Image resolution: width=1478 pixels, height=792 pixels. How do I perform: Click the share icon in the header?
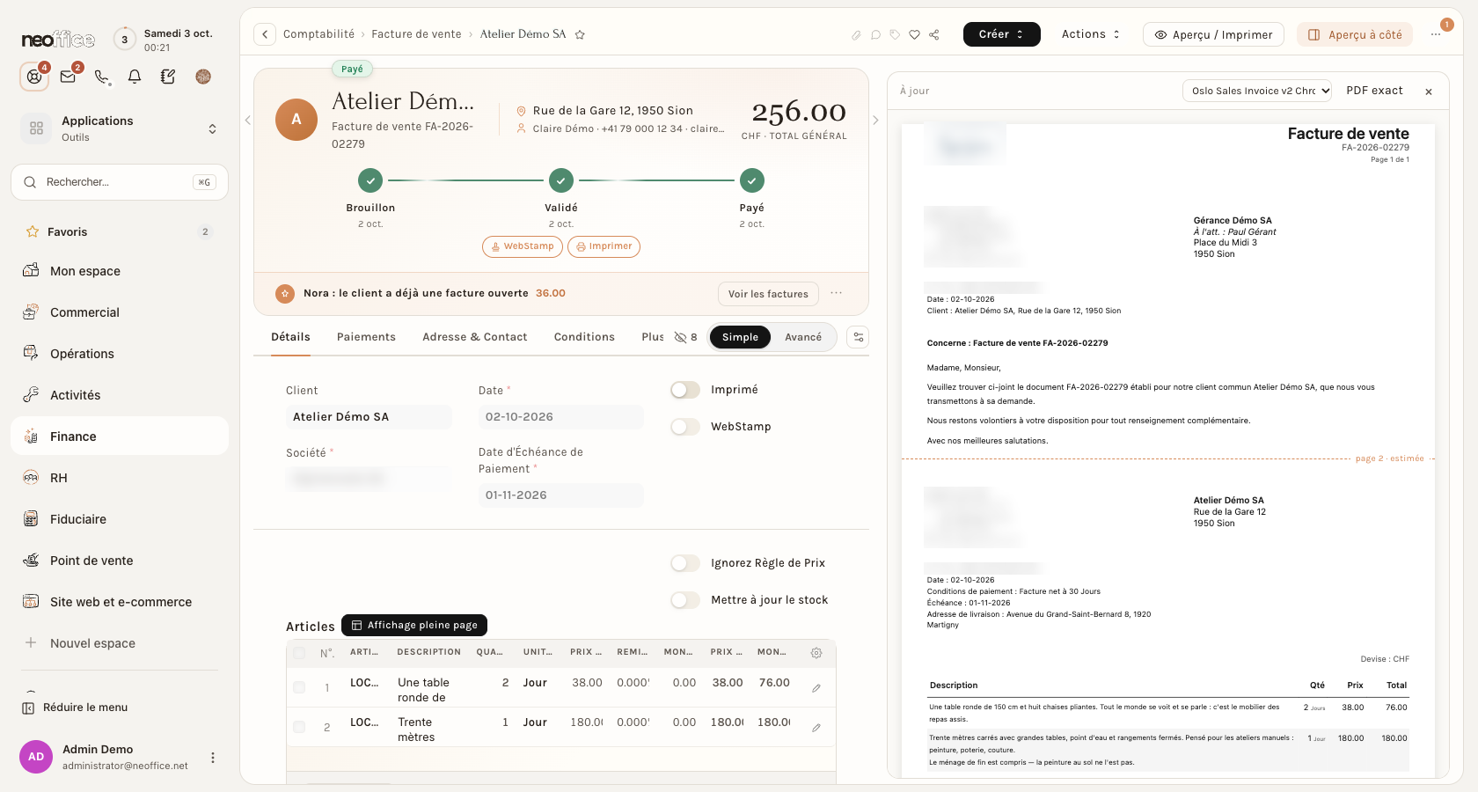934,35
